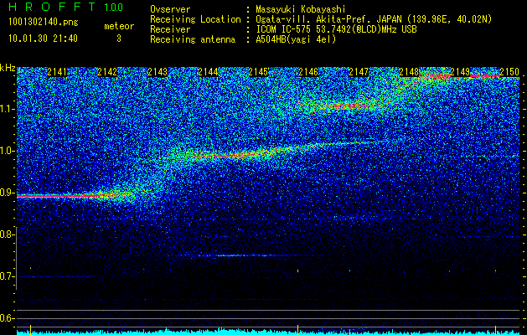The height and width of the screenshot is (335, 527).
Task: Click the A504HB(yagi 4el) antenna text
Action: pos(296,39)
